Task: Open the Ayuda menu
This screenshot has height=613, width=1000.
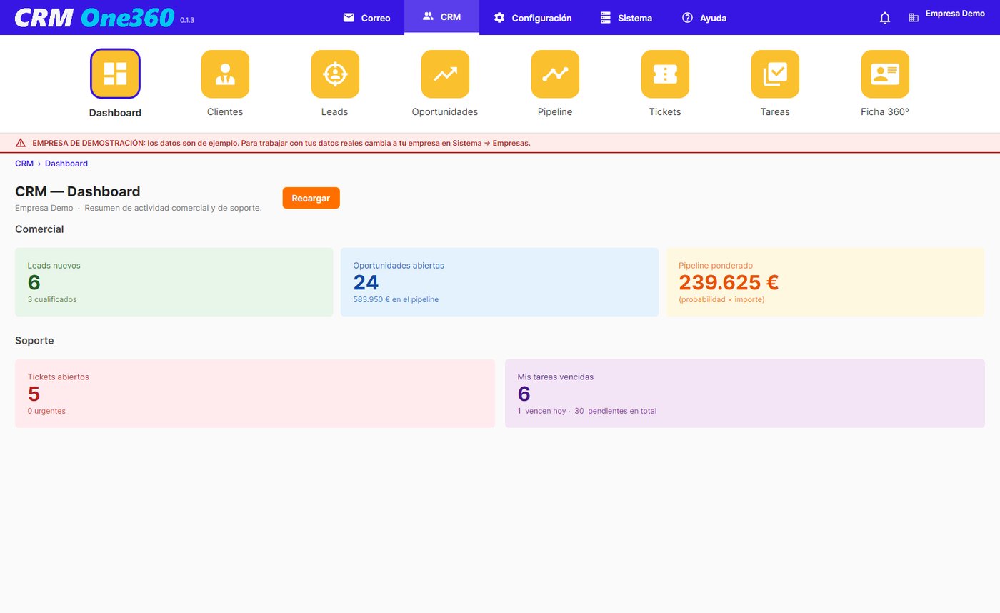Action: pyautogui.click(x=704, y=17)
